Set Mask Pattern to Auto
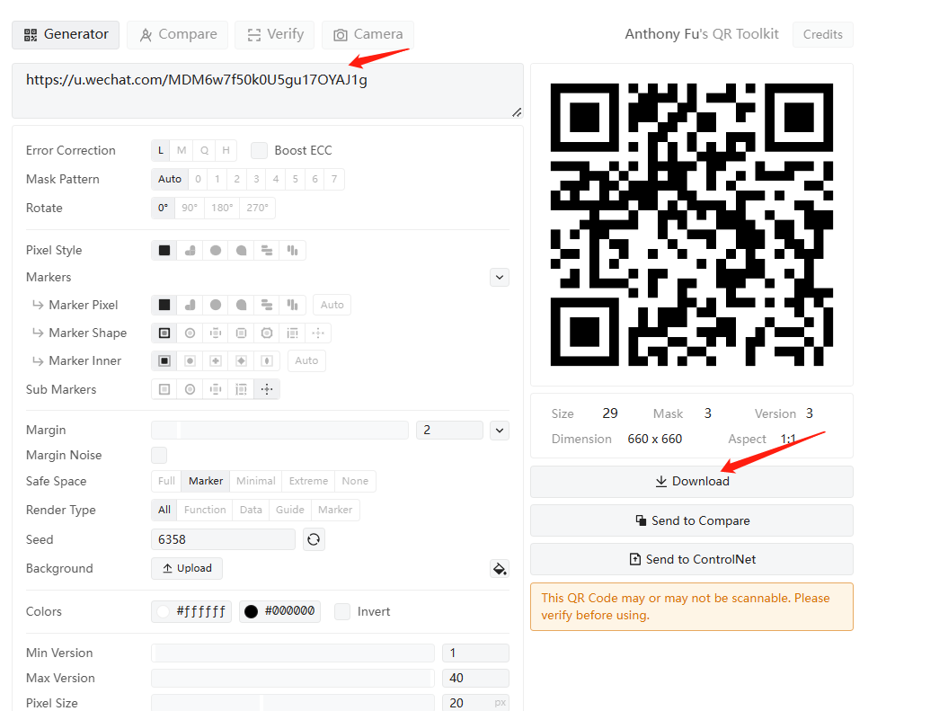This screenshot has width=948, height=711. point(170,179)
